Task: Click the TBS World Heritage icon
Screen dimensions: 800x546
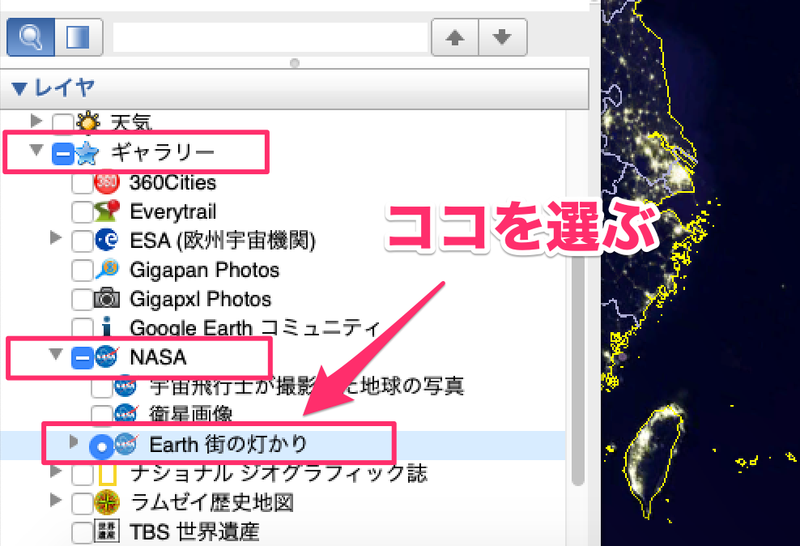Action: click(107, 531)
